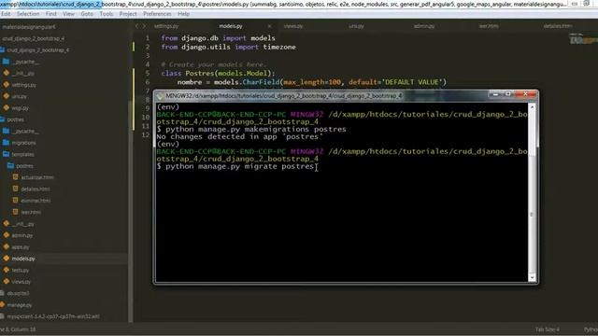598x336 pixels.
Task: Expand __pycache__ folder above settings.py
Action: click(x=7, y=62)
